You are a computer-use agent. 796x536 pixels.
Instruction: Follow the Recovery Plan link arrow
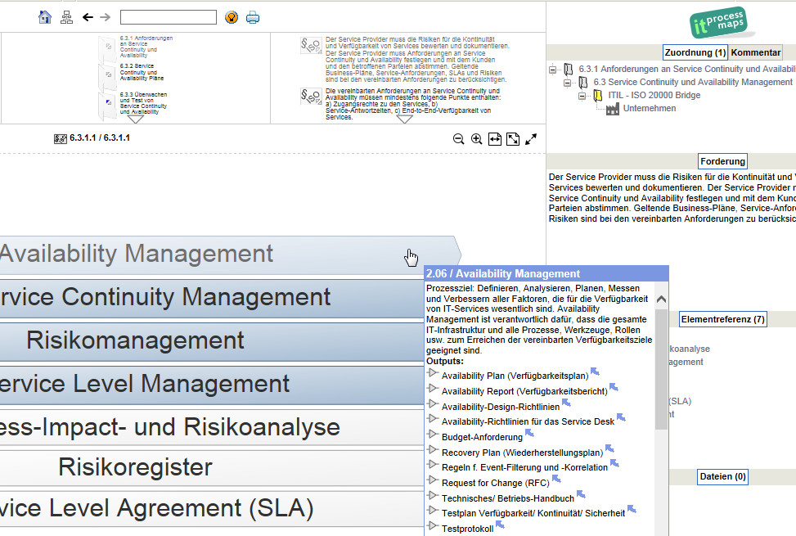point(609,449)
